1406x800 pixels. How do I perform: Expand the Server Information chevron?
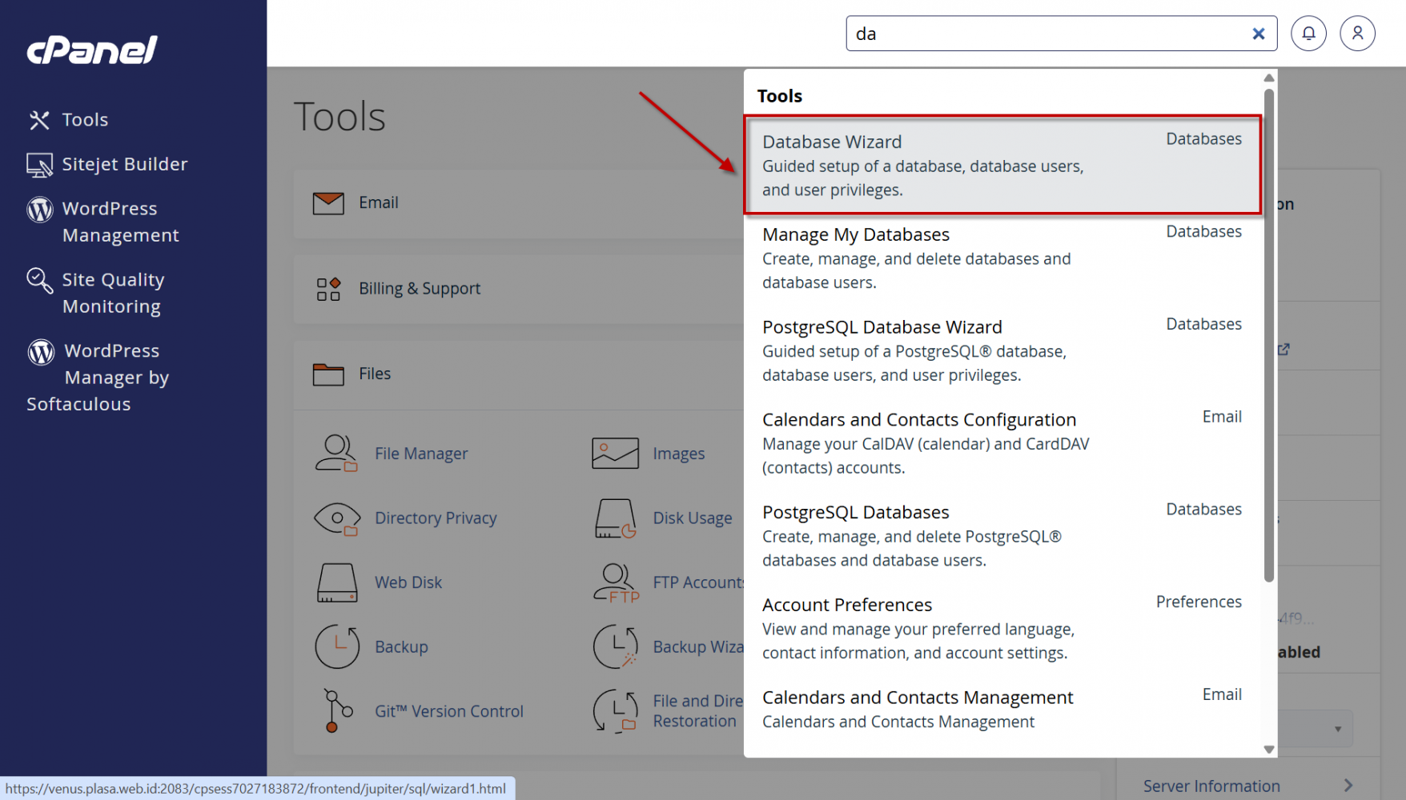coord(1348,786)
